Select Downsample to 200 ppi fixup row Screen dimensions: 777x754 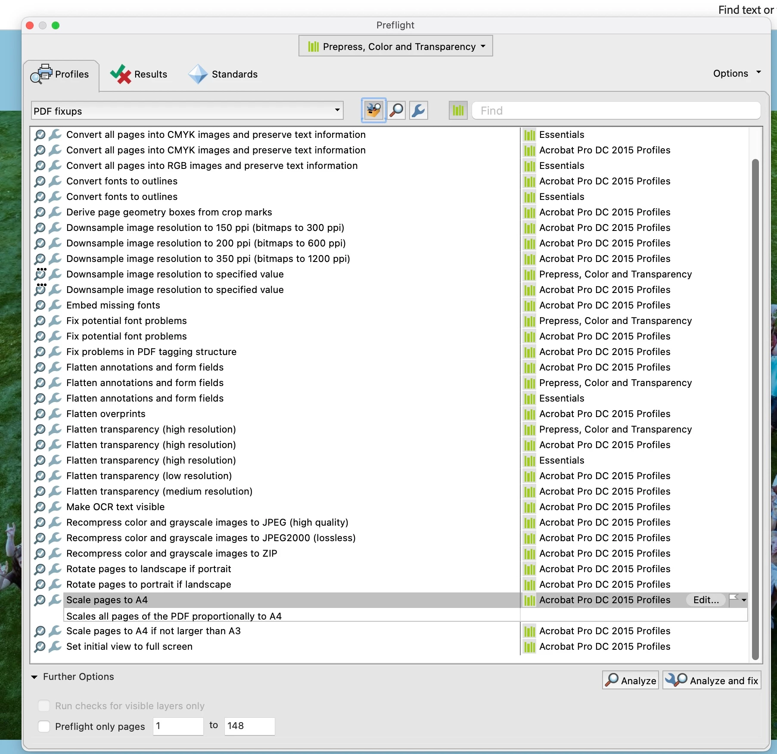pyautogui.click(x=206, y=243)
